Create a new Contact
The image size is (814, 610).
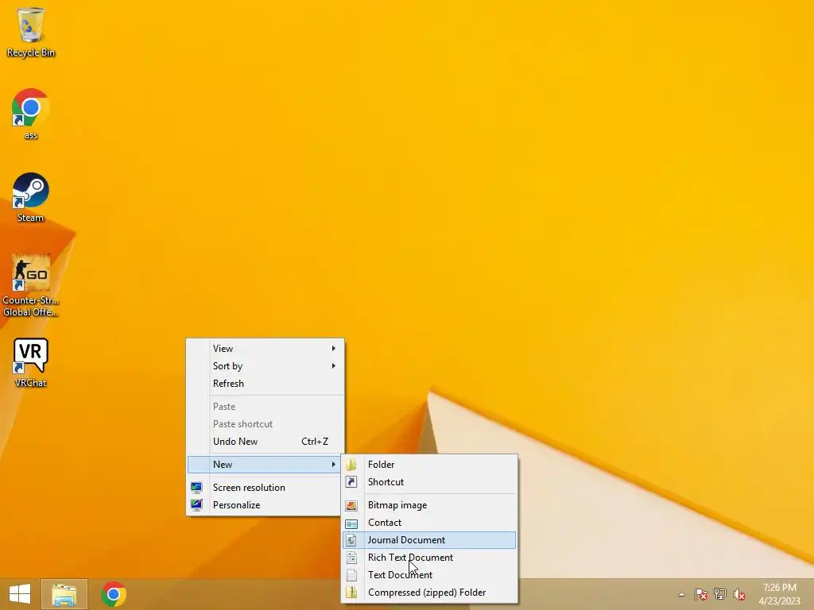(x=429, y=523)
